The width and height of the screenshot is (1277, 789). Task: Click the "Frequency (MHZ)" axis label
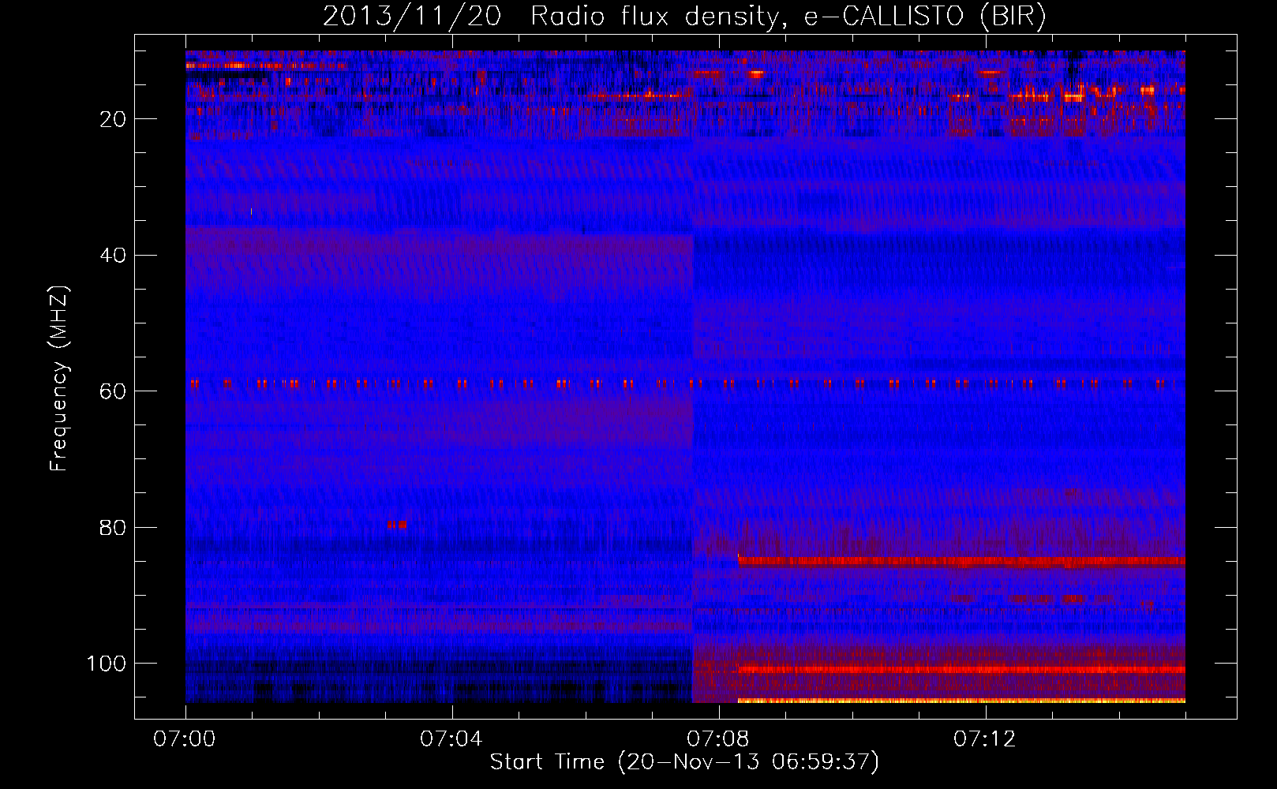pos(59,379)
